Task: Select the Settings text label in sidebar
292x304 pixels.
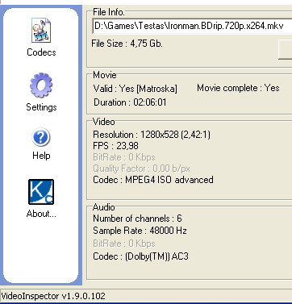Action: click(41, 107)
